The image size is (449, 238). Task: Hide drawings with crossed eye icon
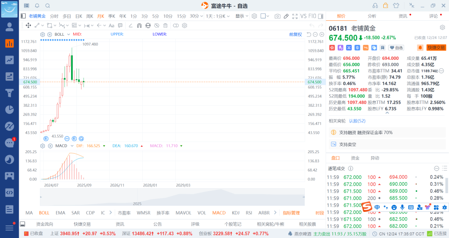[x=157, y=25]
